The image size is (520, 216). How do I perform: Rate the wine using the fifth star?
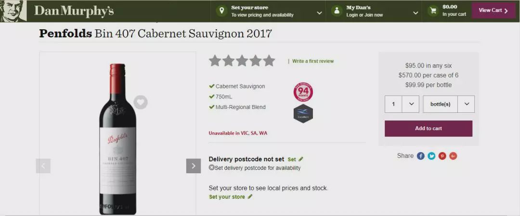(269, 61)
